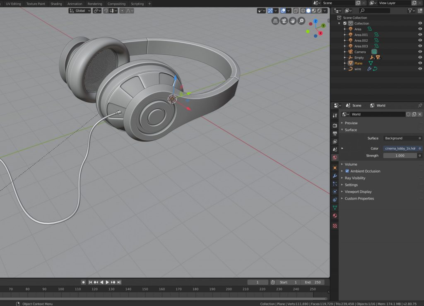Image resolution: width=424 pixels, height=306 pixels.
Task: Click the hand pan view icon
Action: point(293,21)
